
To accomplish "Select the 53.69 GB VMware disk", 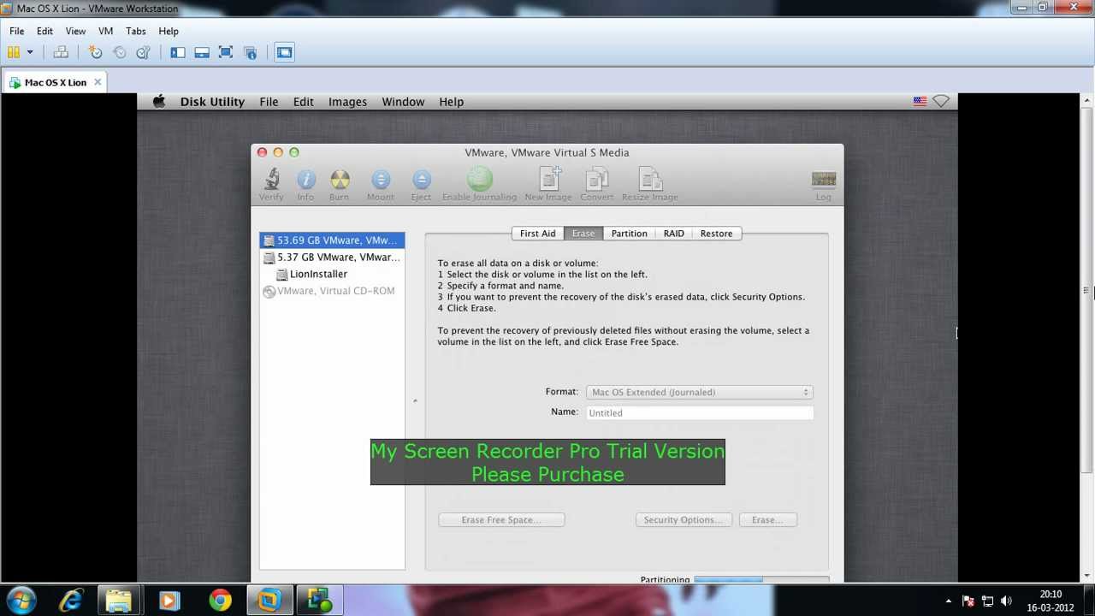I will pyautogui.click(x=332, y=240).
